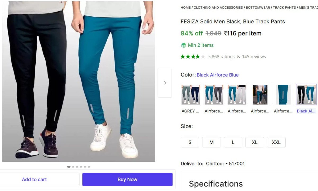Open the 145 reviews link
318x191 pixels.
[x=251, y=56]
